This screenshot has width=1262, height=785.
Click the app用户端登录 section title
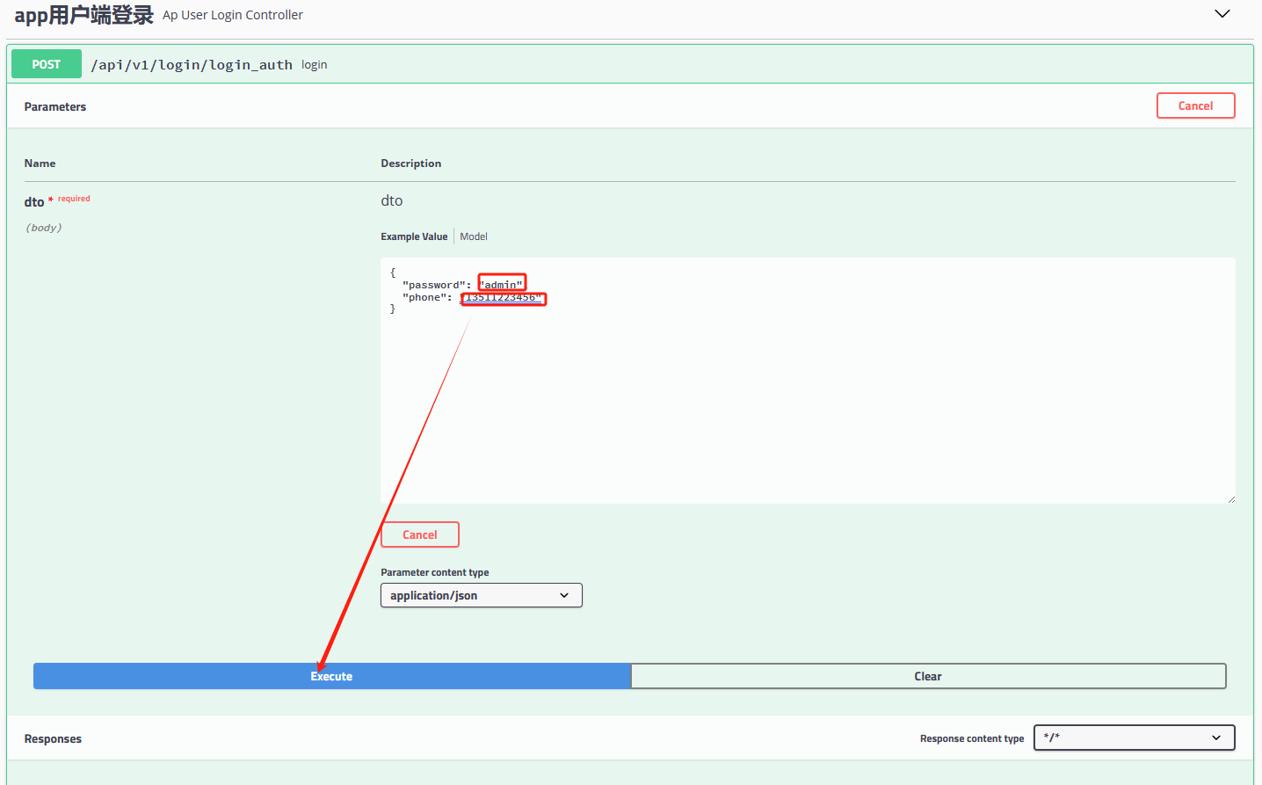point(83,15)
